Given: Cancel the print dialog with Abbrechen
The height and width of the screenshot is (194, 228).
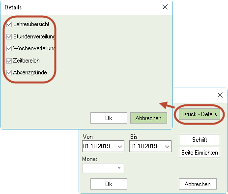Looking at the screenshot, I should pos(198,184).
